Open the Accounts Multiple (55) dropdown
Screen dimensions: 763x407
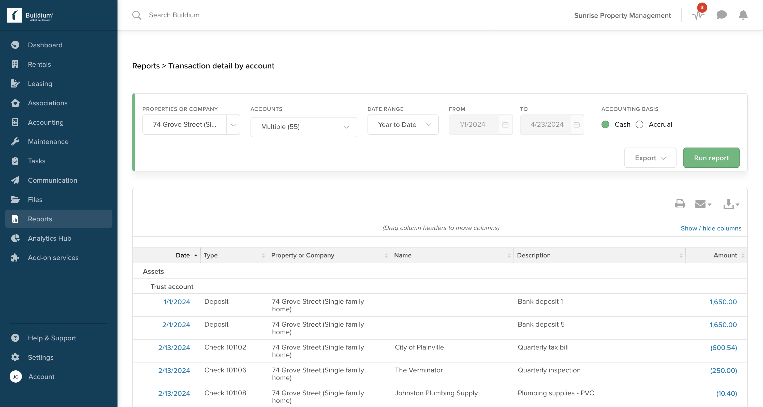(304, 127)
